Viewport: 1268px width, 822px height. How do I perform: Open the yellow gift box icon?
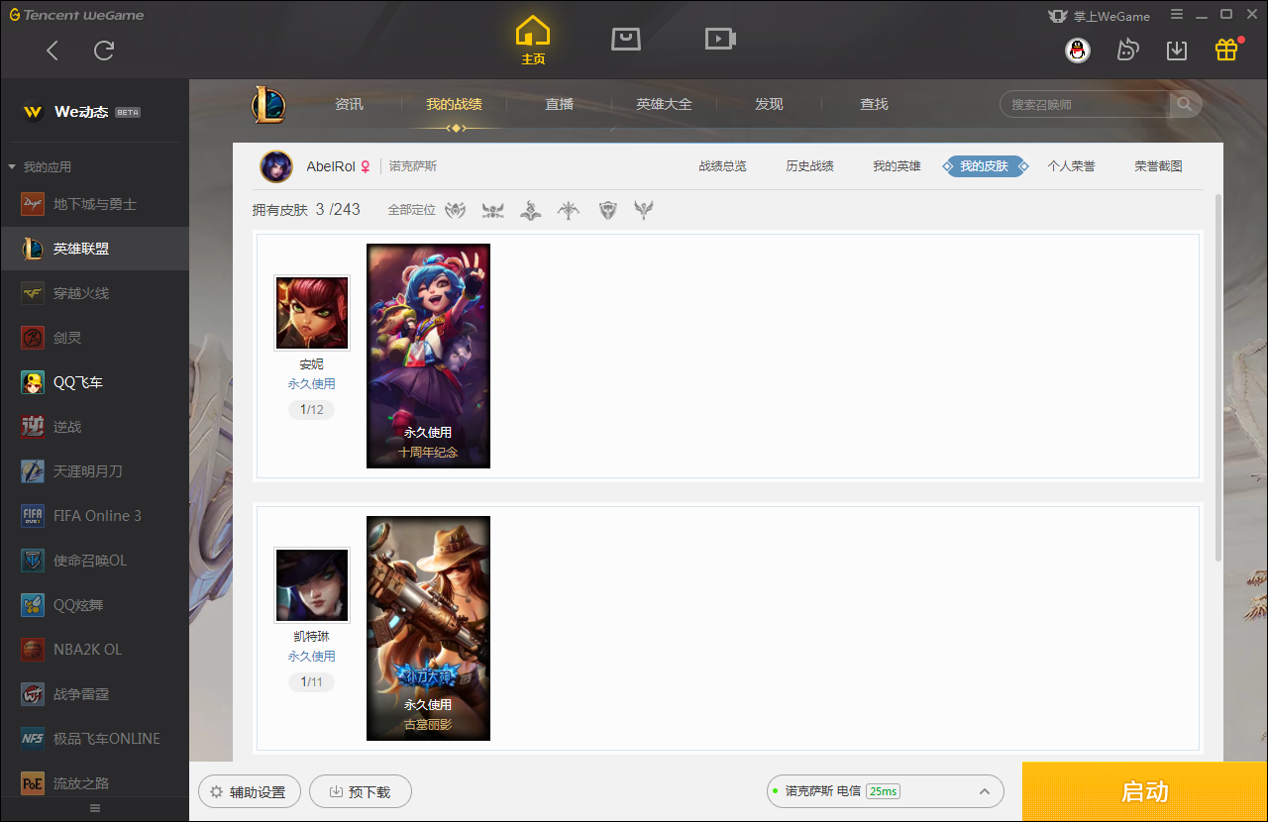(x=1226, y=50)
